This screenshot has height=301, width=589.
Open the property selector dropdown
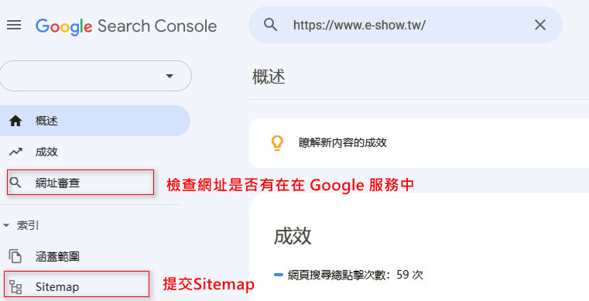tap(95, 76)
